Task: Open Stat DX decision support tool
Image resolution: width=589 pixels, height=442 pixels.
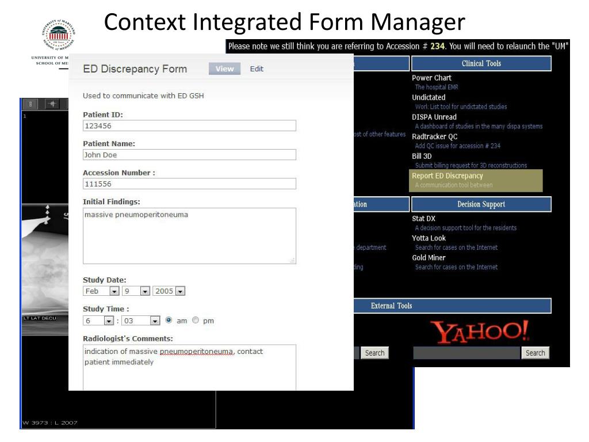Action: 424,218
